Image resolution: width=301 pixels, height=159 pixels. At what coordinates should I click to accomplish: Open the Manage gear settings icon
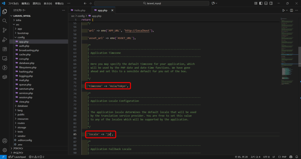pos(5,150)
